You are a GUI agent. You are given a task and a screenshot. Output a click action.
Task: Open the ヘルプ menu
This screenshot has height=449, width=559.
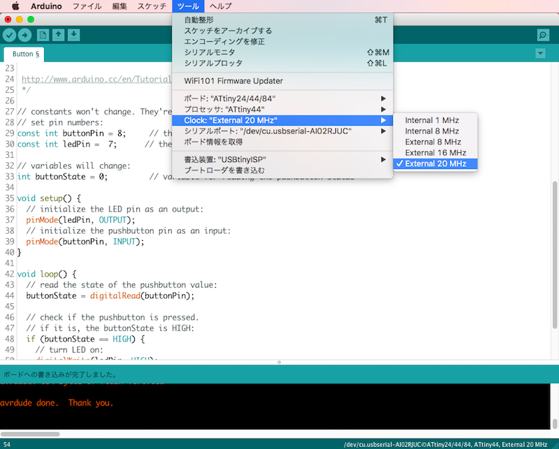(x=221, y=6)
